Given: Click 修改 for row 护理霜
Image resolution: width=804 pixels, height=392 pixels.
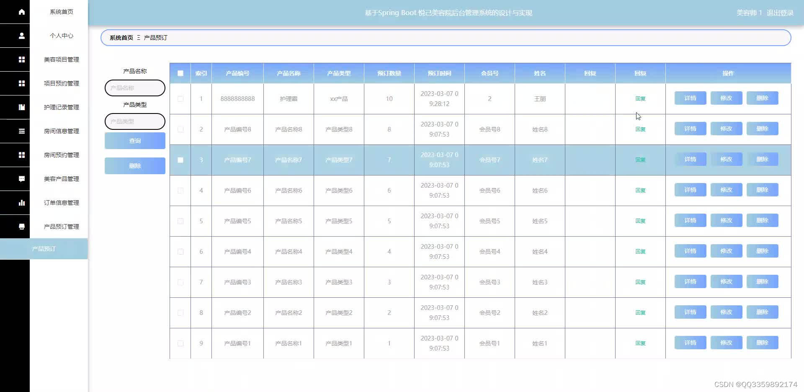Looking at the screenshot, I should [x=726, y=98].
